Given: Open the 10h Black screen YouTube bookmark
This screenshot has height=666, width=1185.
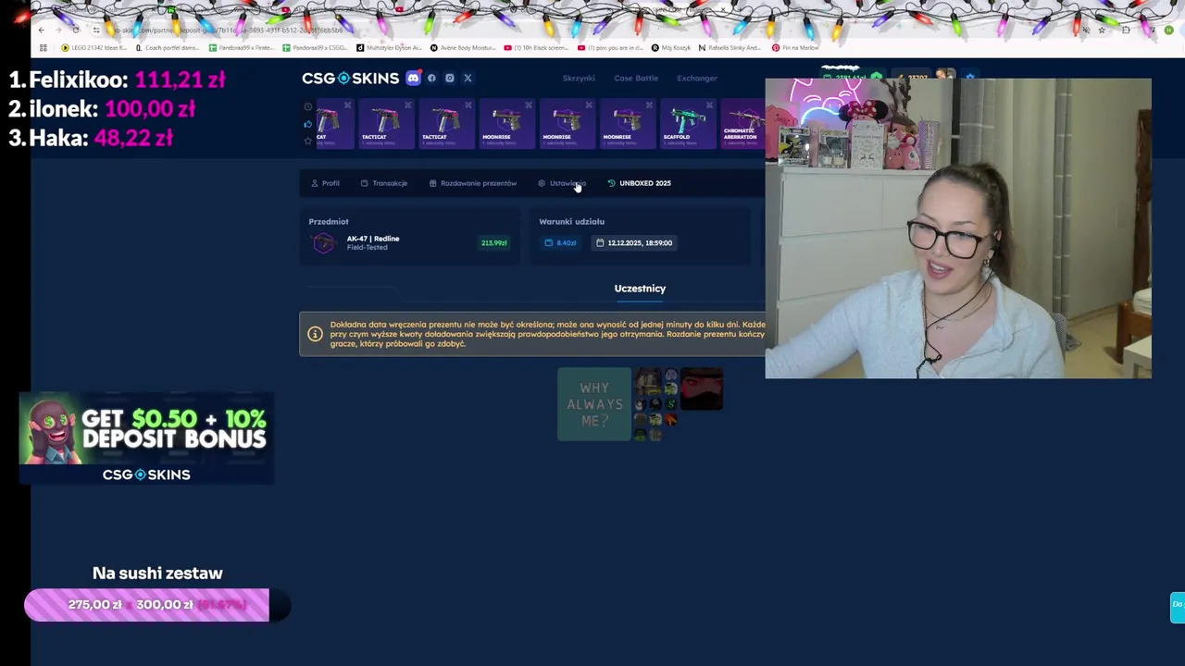Looking at the screenshot, I should [537, 47].
